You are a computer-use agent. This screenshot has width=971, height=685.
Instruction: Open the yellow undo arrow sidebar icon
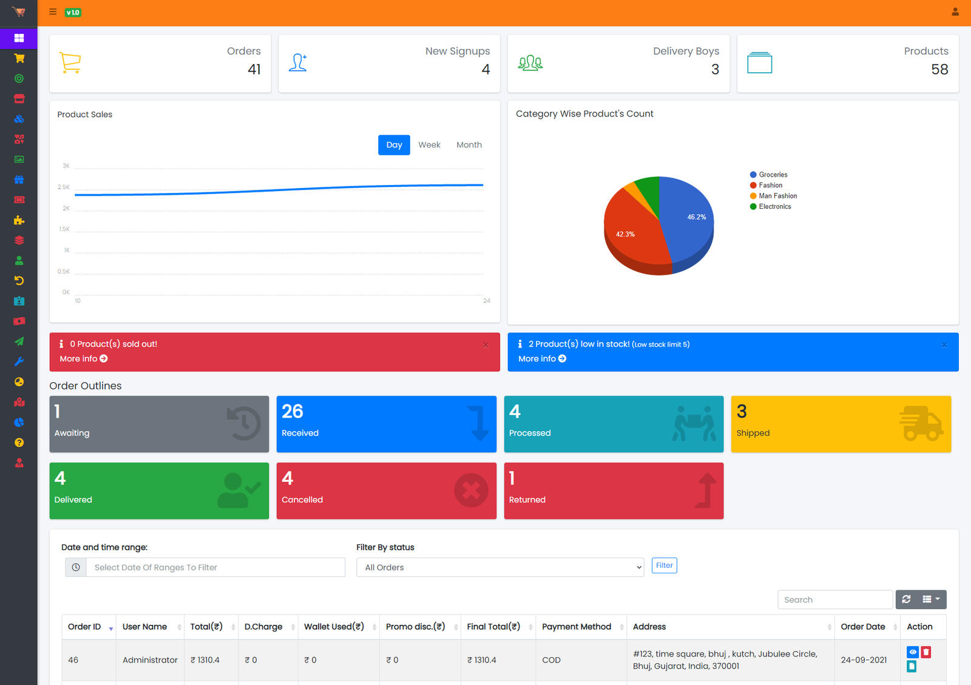tap(19, 281)
